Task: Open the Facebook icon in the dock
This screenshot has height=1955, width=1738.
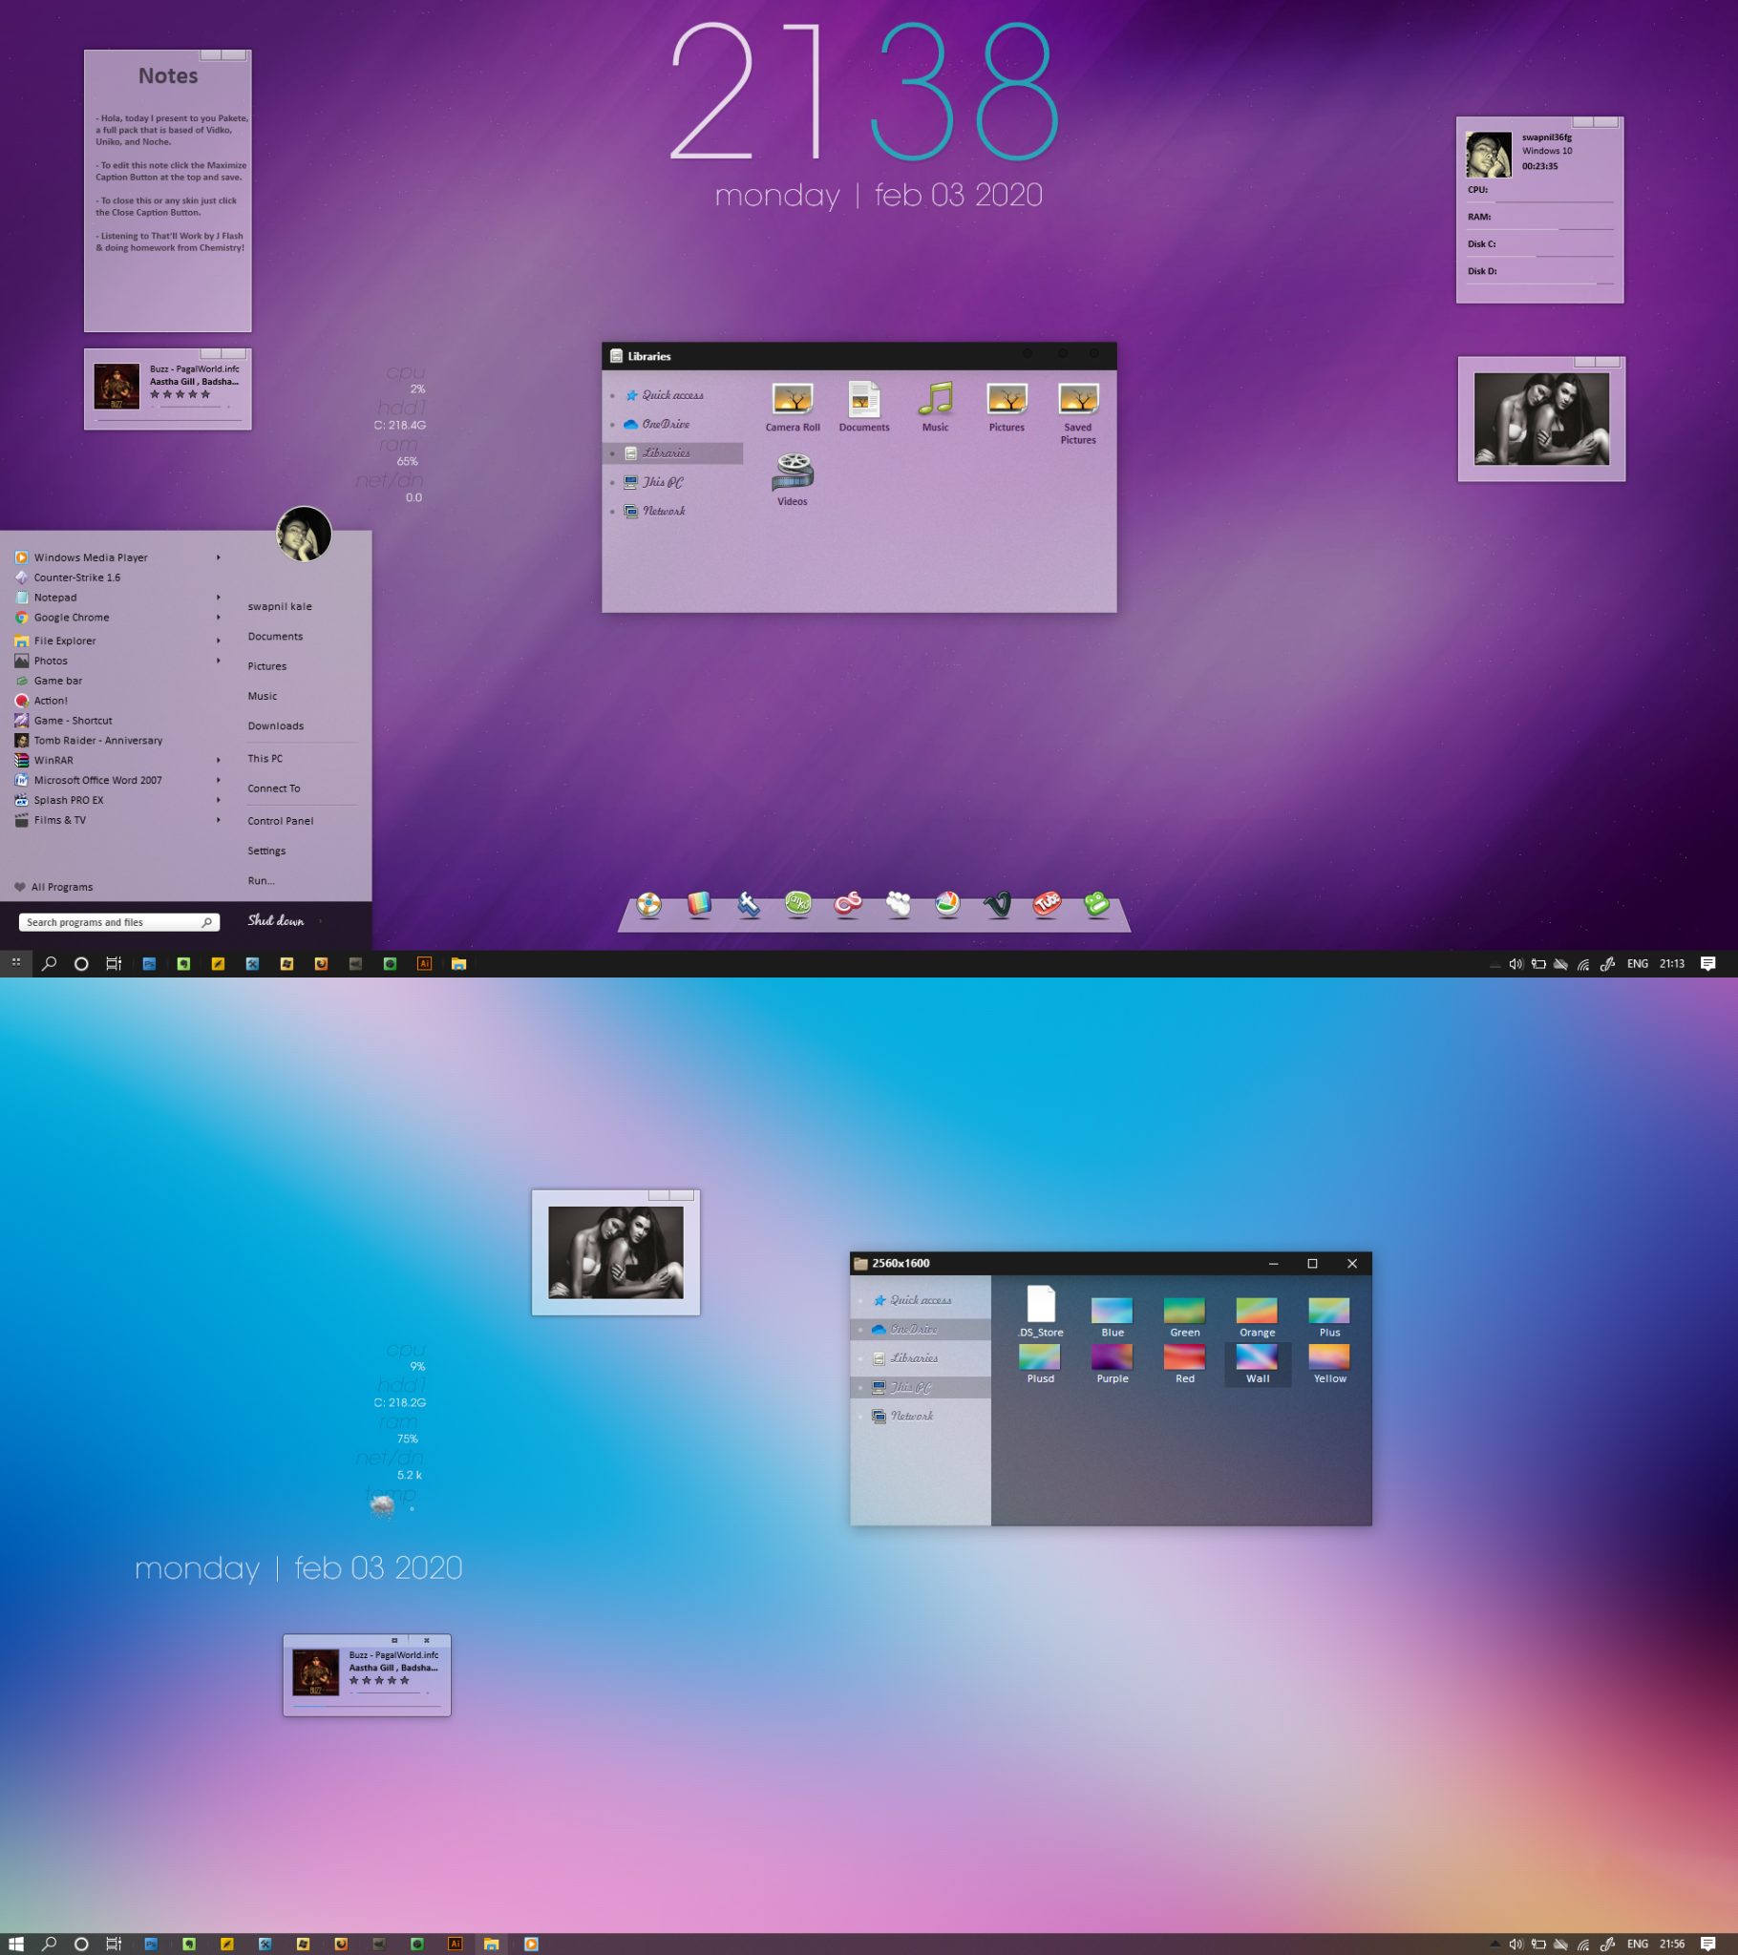Action: [x=749, y=903]
